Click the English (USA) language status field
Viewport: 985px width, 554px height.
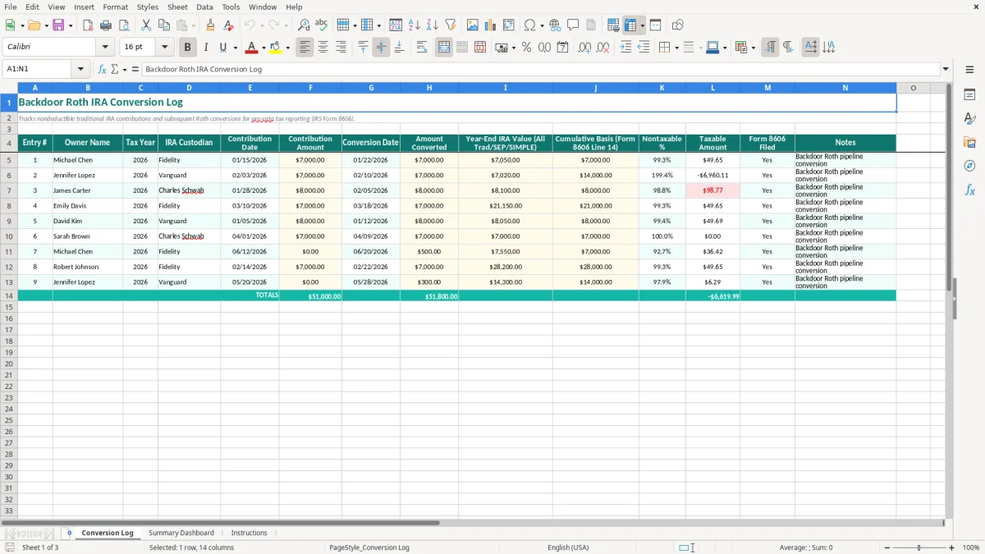(x=568, y=547)
